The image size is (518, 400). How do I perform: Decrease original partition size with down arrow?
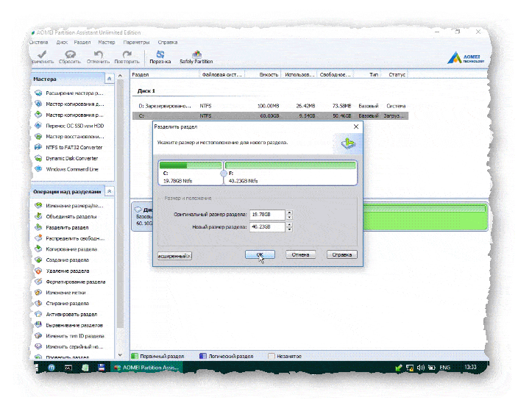289,217
